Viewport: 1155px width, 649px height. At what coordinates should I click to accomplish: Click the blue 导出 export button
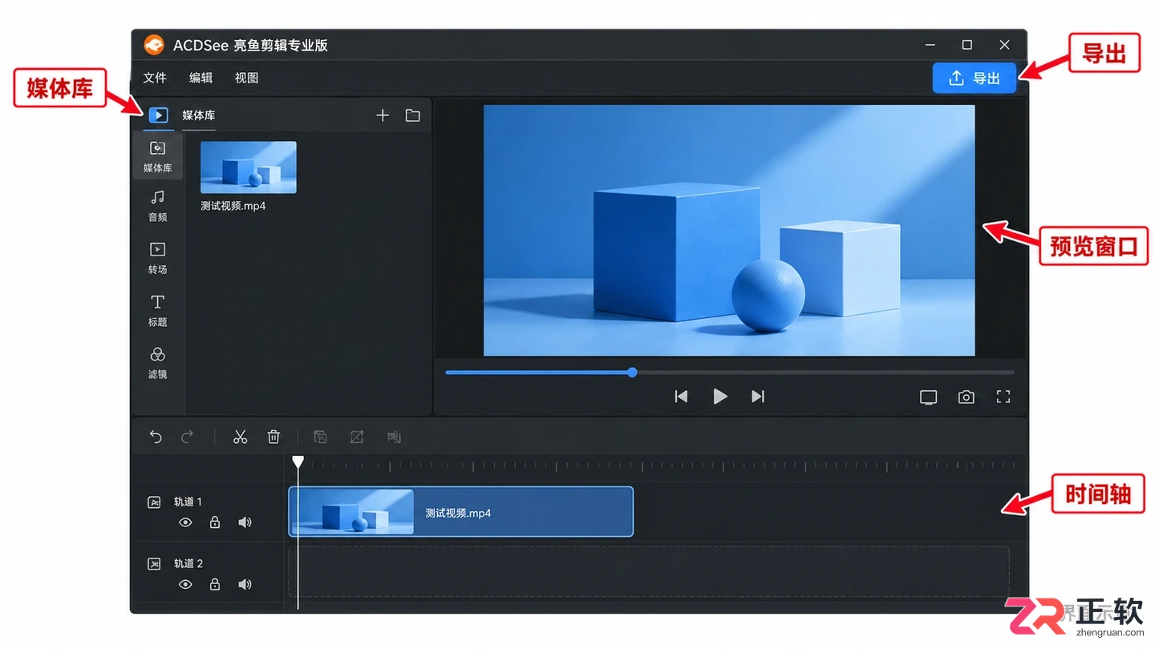[975, 78]
